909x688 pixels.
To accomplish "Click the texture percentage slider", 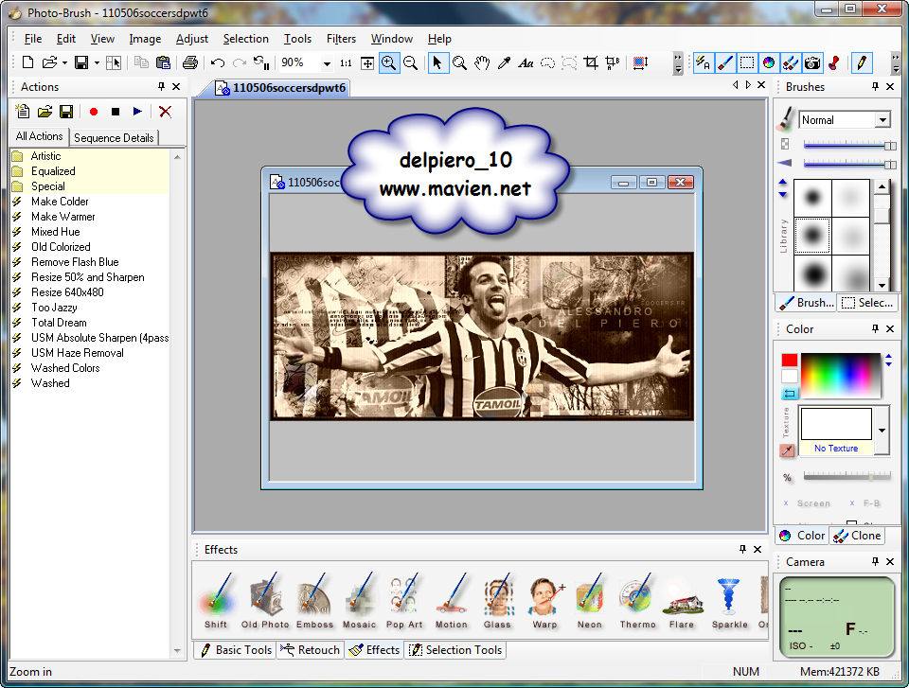I will click(847, 476).
